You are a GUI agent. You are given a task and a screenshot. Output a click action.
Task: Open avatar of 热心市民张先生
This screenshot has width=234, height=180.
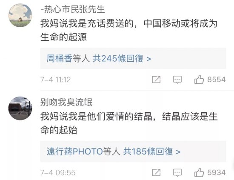pyautogui.click(x=20, y=15)
